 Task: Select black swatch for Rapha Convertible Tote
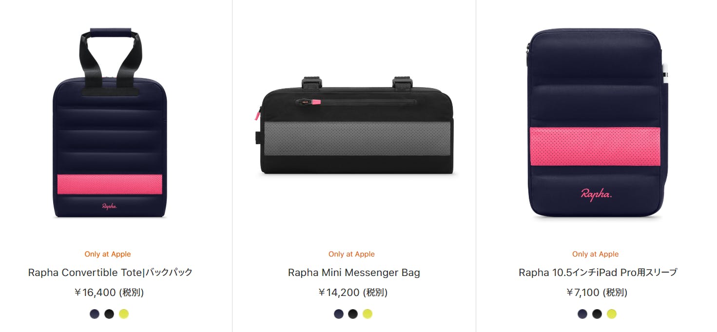pyautogui.click(x=109, y=314)
